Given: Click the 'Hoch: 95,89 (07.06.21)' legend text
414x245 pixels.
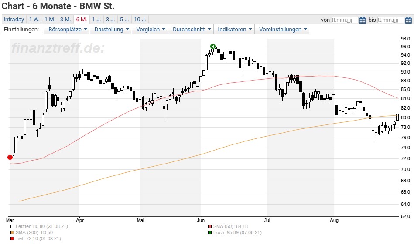Looking at the screenshot, I should click(237, 232).
